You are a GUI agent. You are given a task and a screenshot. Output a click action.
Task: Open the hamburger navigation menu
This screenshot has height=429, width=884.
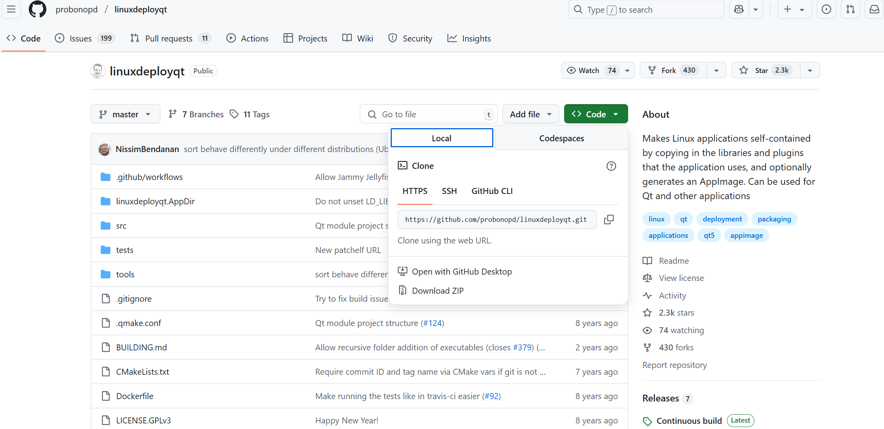point(11,9)
